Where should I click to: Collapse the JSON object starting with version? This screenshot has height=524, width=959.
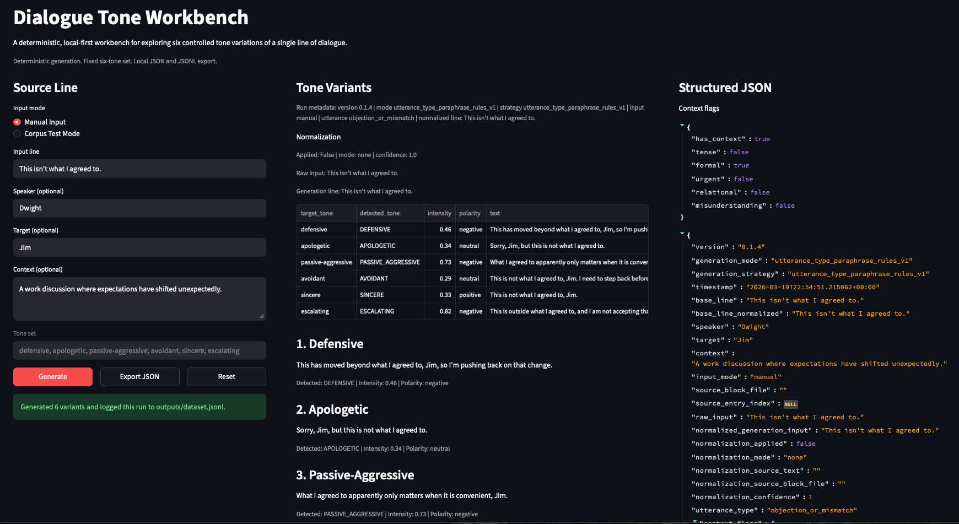682,234
